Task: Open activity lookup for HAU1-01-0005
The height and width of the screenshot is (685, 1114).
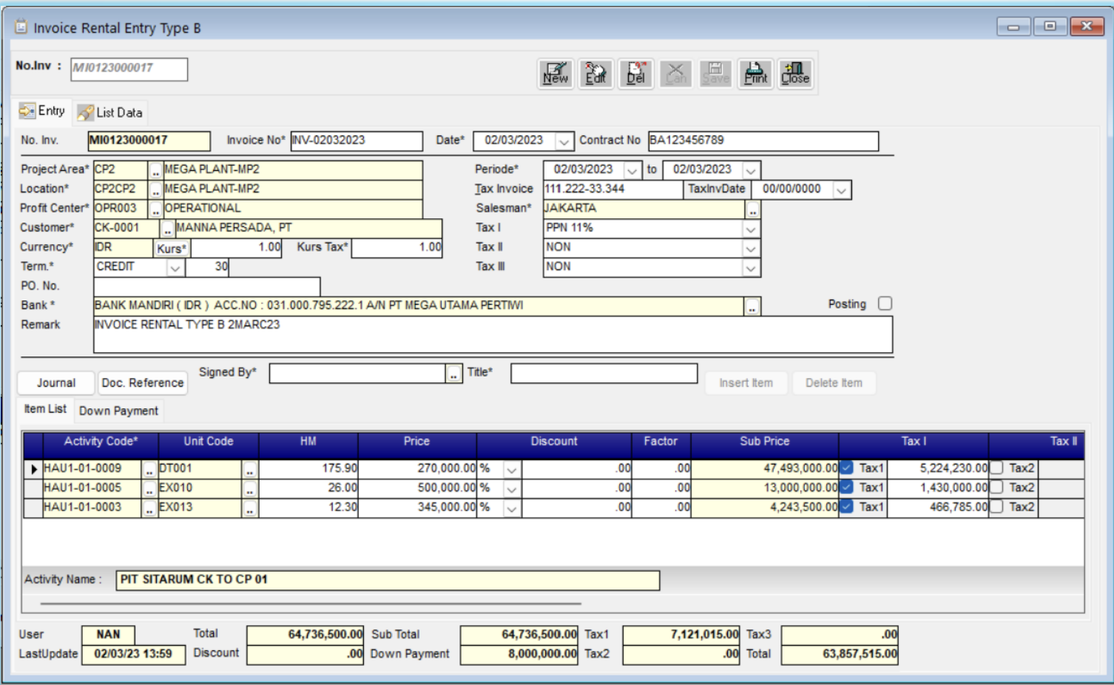Action: tap(149, 489)
